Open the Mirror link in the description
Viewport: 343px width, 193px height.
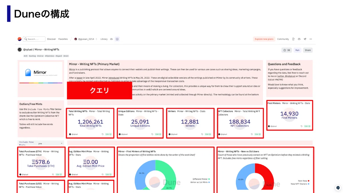[72, 69]
